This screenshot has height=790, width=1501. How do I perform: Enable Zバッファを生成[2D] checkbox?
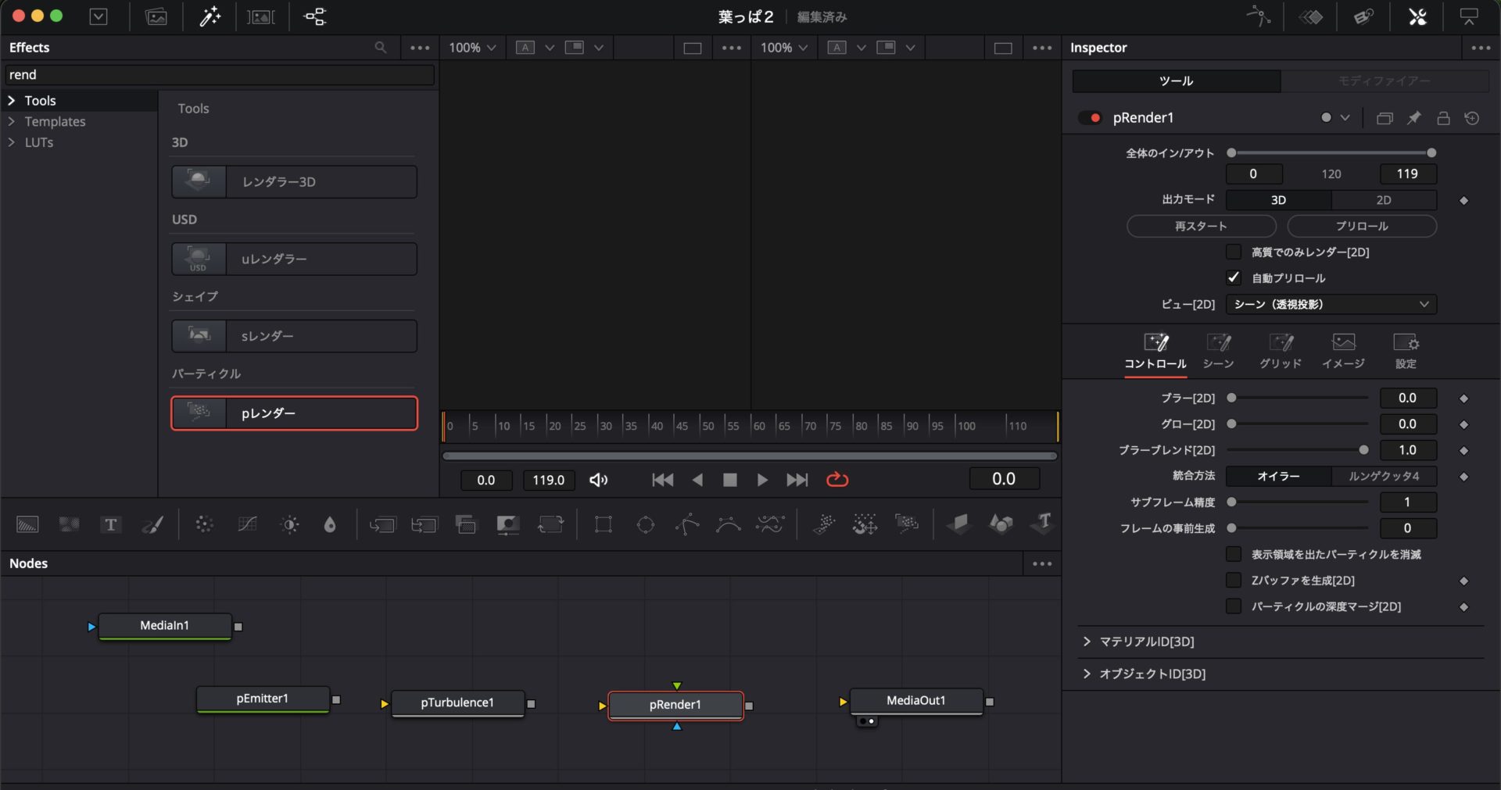coord(1234,580)
